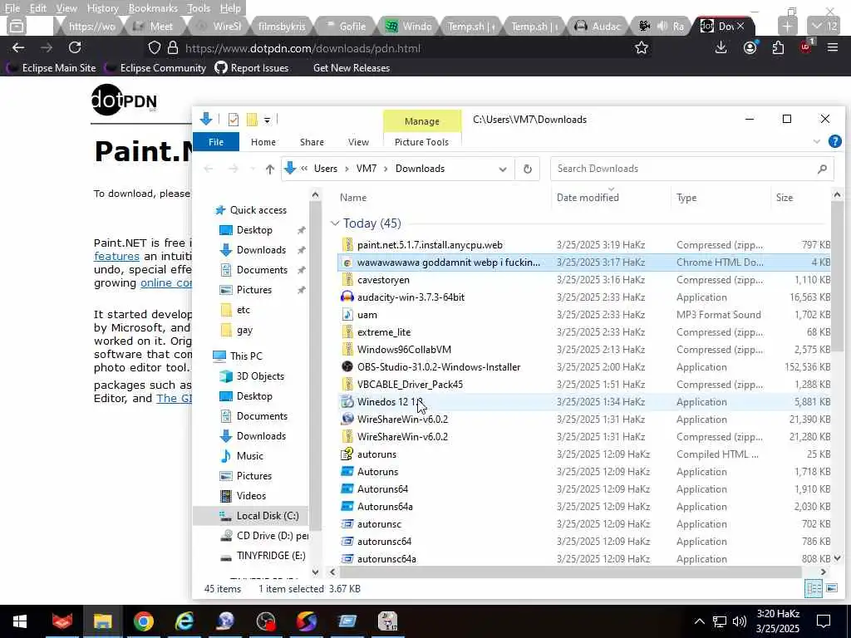Click Explorer help question mark icon
Image resolution: width=851 pixels, height=638 pixels.
point(834,141)
